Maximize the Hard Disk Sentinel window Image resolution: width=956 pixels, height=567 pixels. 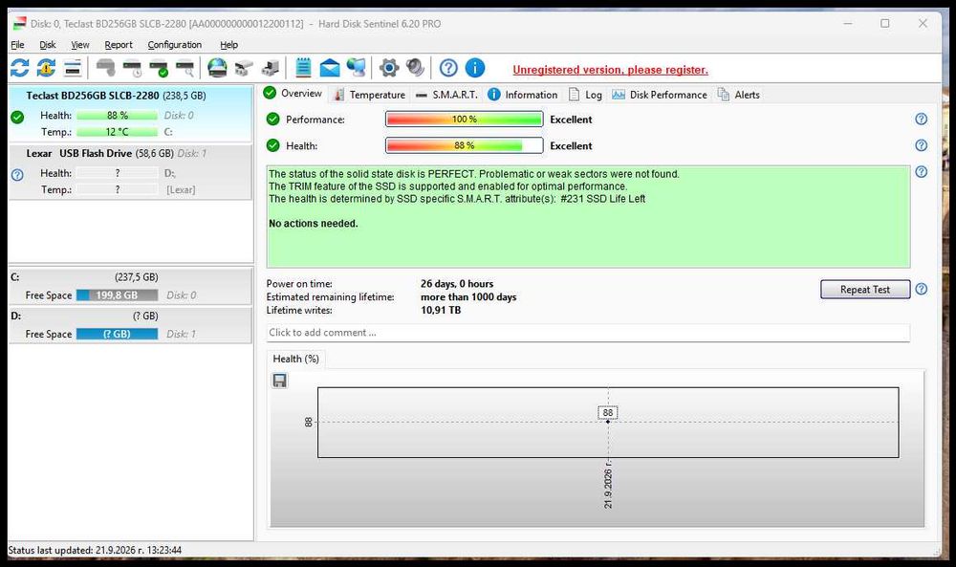click(884, 23)
